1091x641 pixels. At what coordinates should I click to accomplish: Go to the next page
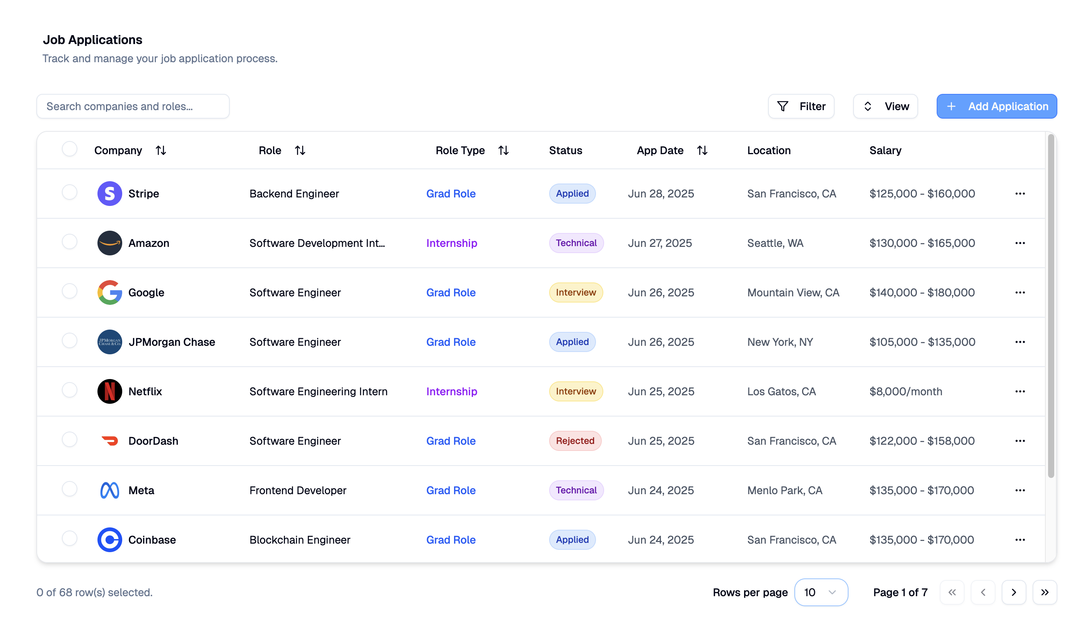1014,592
